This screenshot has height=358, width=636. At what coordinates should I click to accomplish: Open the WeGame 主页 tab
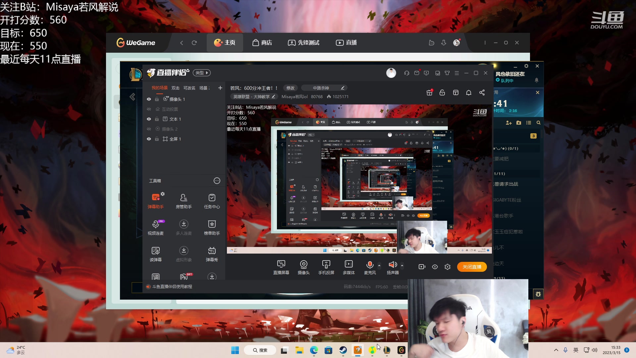[x=225, y=42]
